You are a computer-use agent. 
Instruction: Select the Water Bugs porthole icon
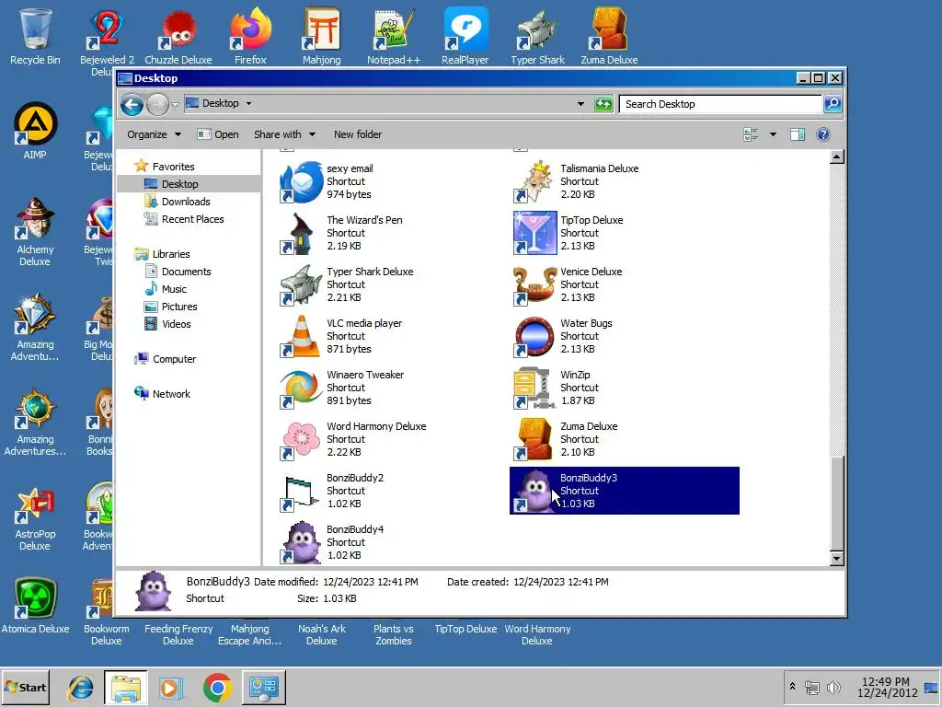(x=534, y=336)
